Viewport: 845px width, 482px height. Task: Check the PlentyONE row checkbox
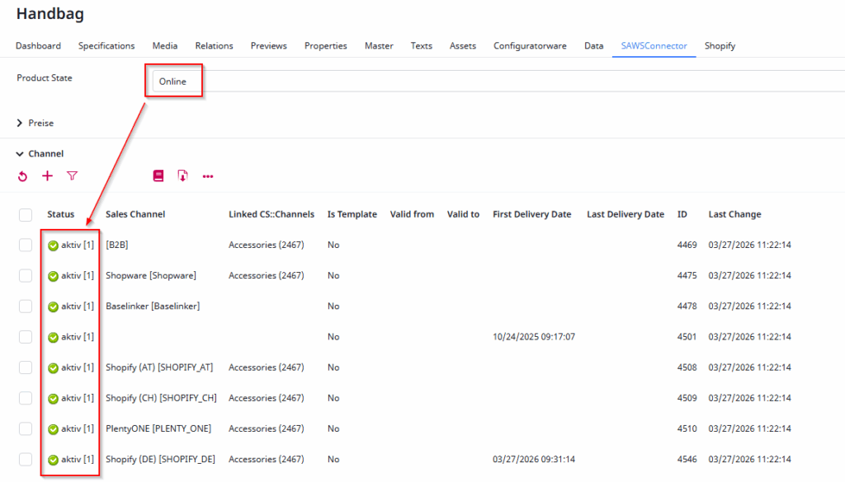pyautogui.click(x=24, y=428)
